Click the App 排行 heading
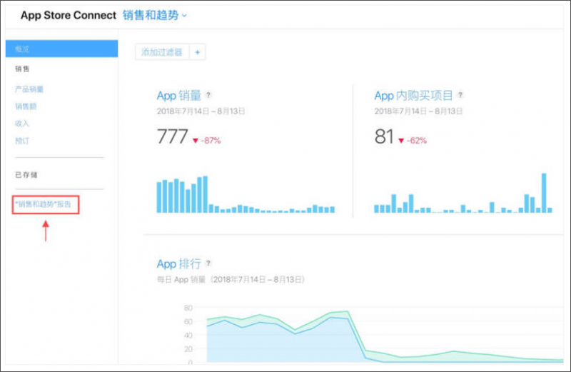The width and height of the screenshot is (571, 372). pyautogui.click(x=179, y=263)
